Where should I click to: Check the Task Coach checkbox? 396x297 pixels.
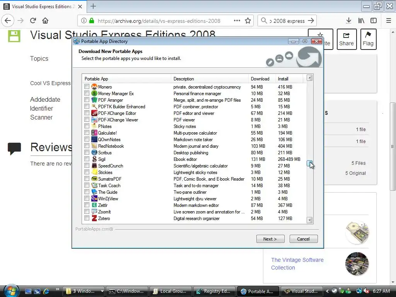[87, 185]
